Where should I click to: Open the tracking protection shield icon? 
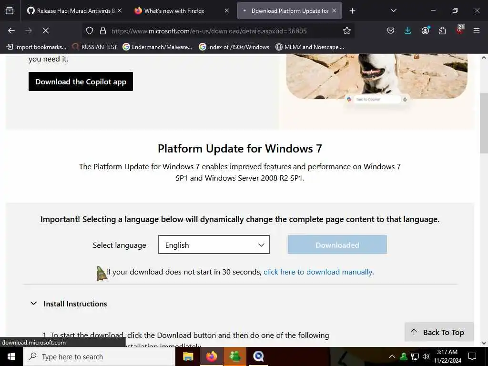pos(90,30)
